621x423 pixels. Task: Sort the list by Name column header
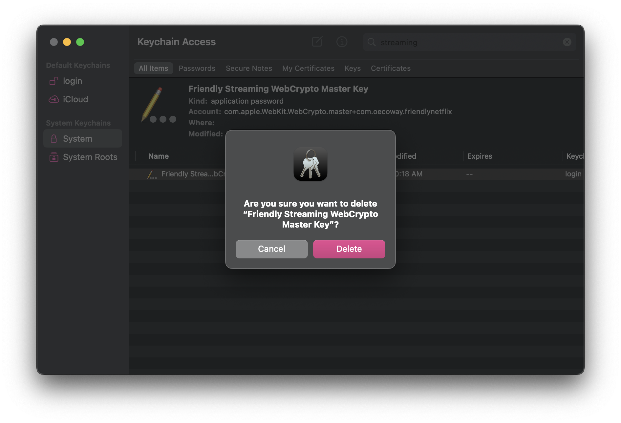[x=159, y=156]
